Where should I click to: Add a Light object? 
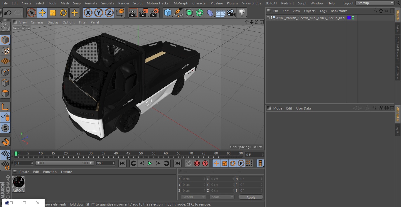(242, 13)
